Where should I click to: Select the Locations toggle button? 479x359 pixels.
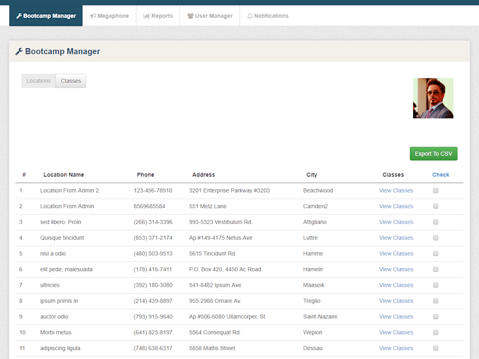click(x=38, y=81)
